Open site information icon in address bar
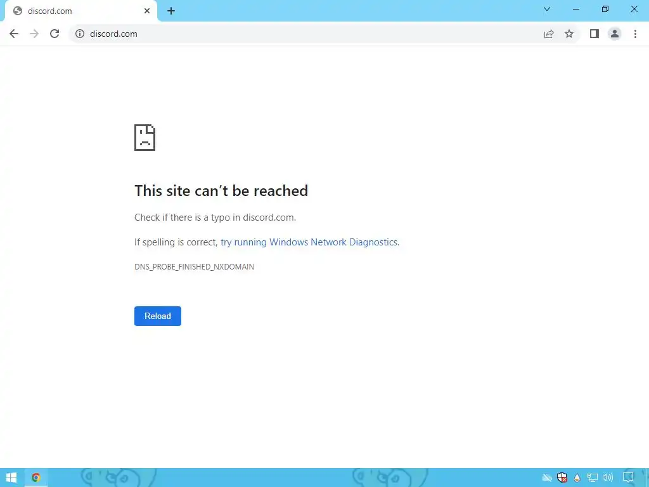 coord(79,34)
